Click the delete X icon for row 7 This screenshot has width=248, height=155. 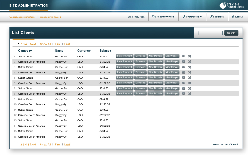190,88
